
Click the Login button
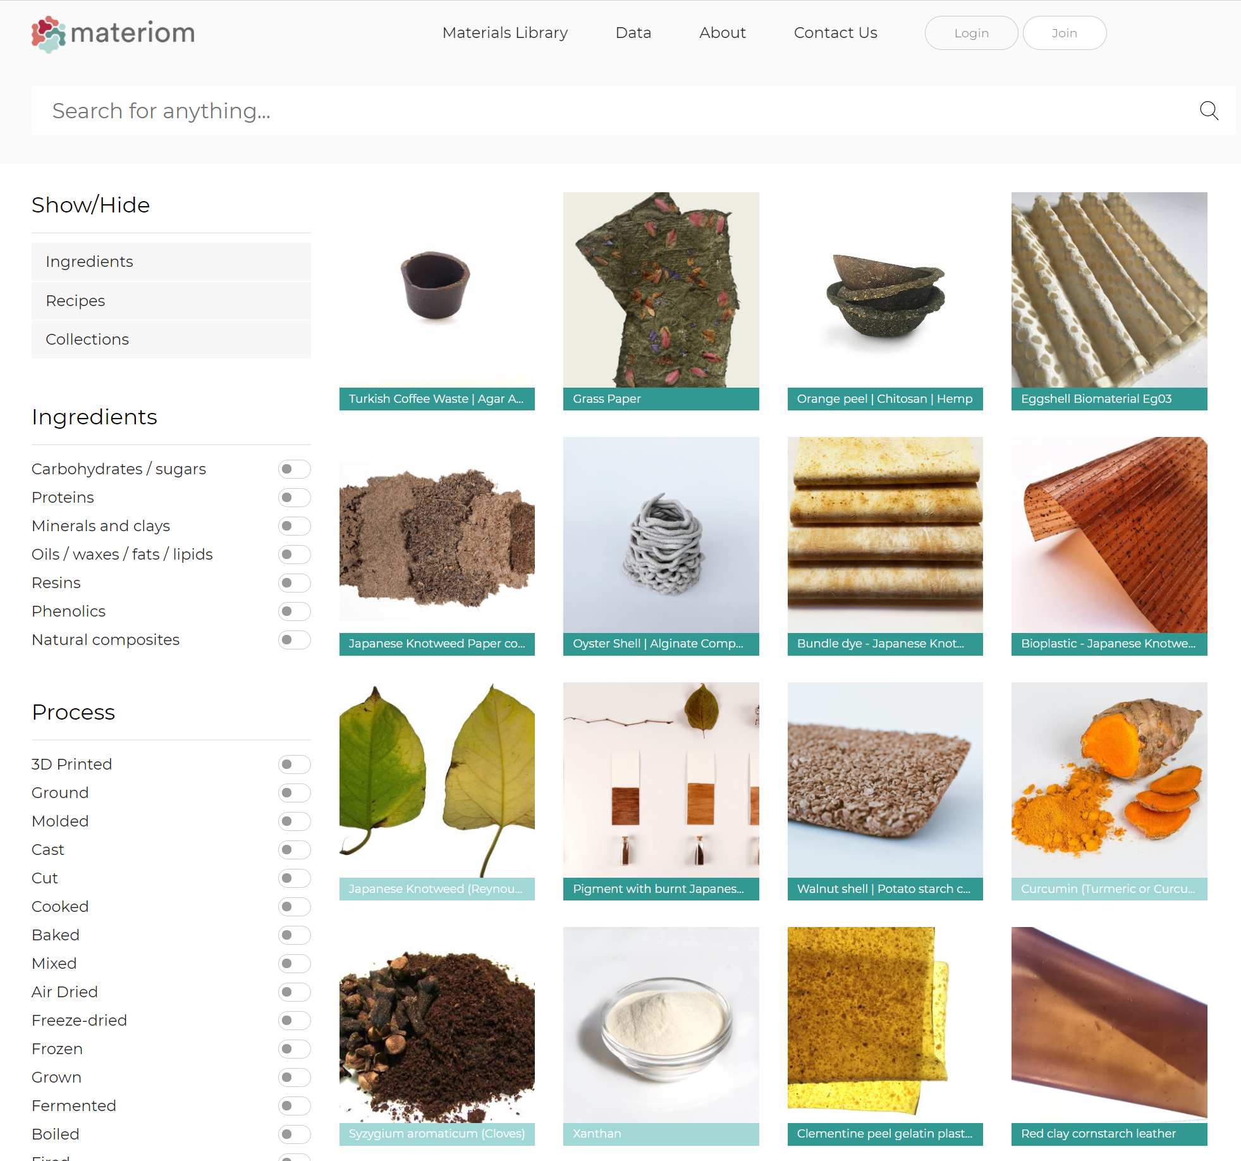[970, 33]
